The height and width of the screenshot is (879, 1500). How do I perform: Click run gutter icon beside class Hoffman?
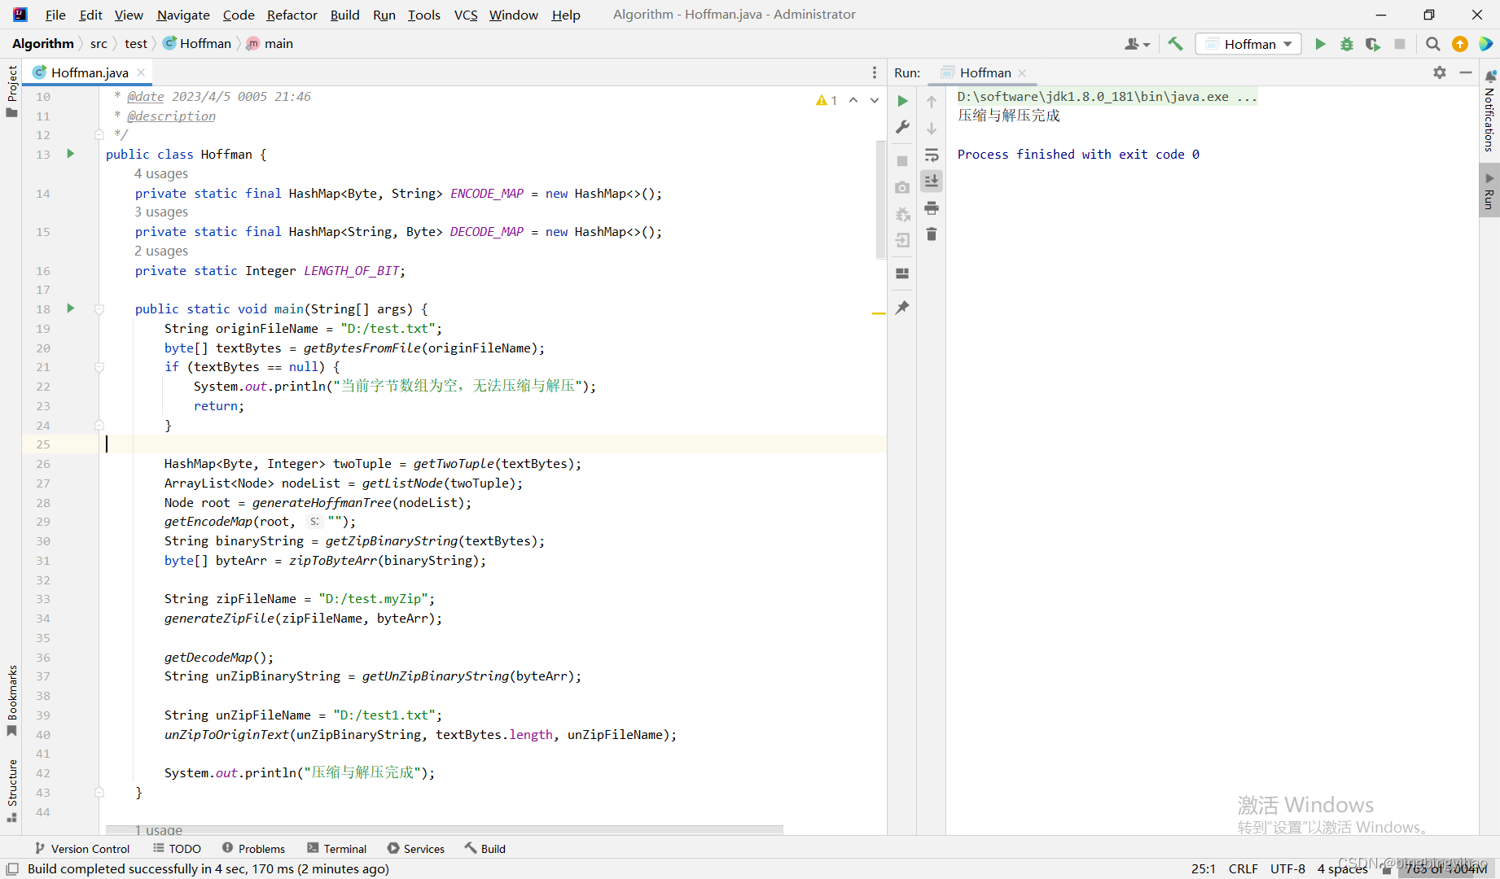click(x=71, y=154)
